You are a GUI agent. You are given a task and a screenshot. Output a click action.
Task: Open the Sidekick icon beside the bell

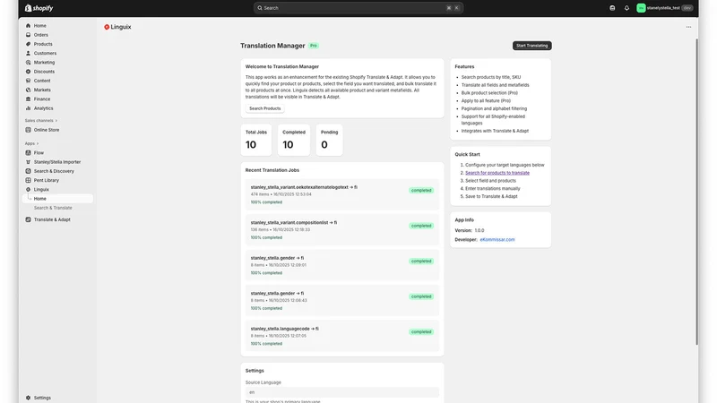tap(612, 8)
